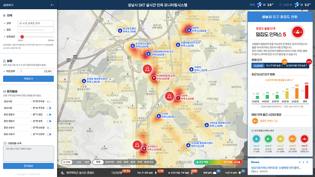Click the 적용하기 apply button
This screenshot has height=177, width=315.
click(28, 79)
